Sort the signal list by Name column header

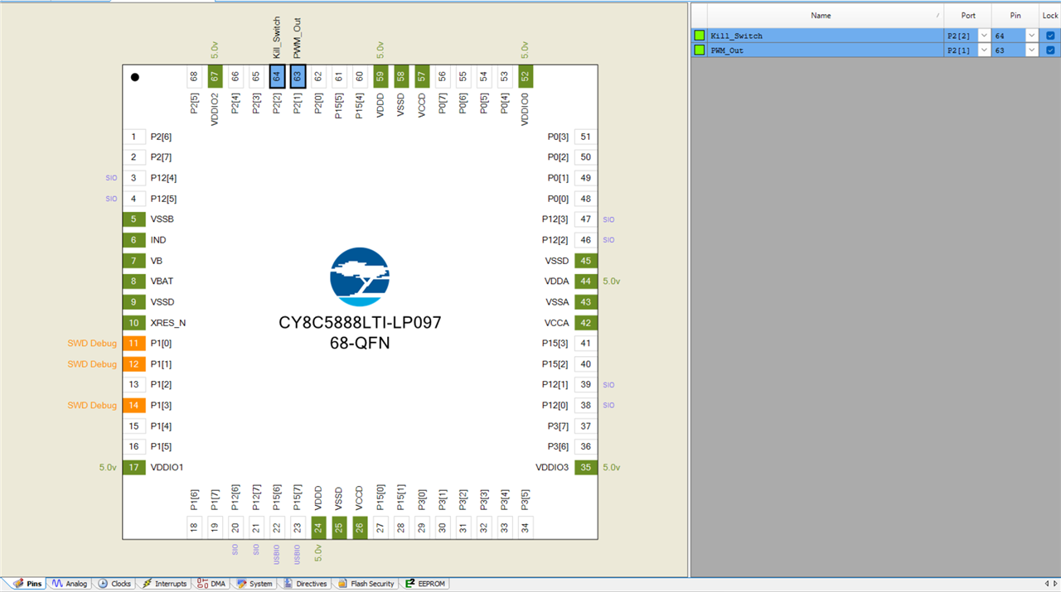(821, 16)
